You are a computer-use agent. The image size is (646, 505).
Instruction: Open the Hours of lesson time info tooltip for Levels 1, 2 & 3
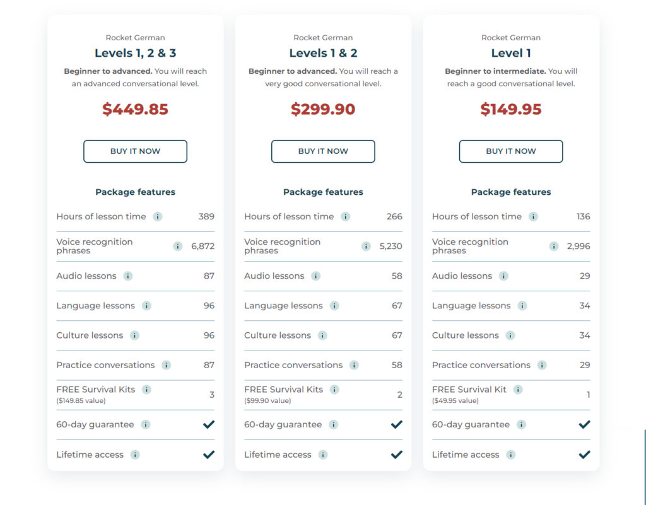158,216
